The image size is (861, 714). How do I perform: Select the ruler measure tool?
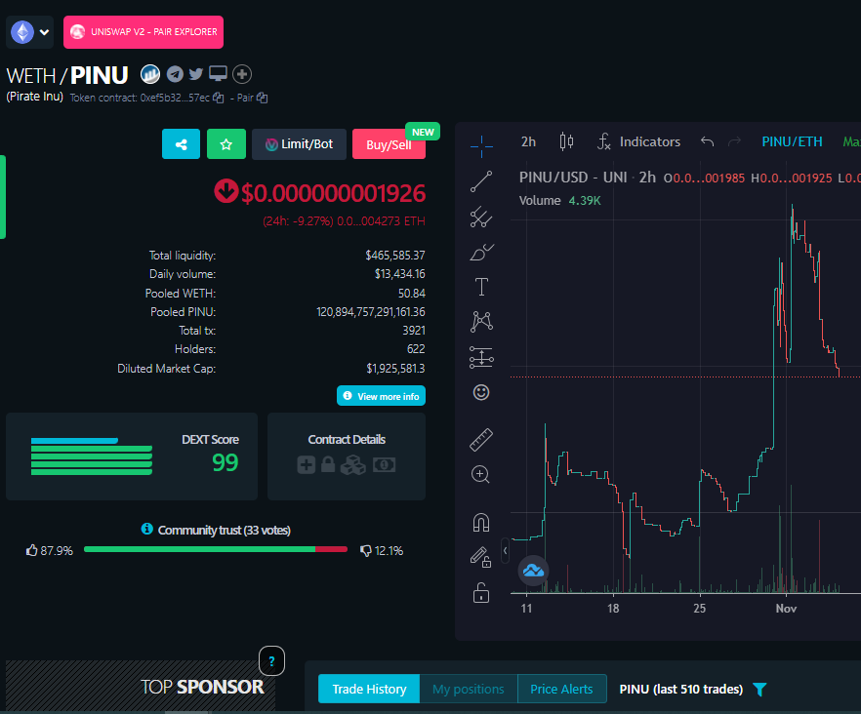tap(481, 440)
